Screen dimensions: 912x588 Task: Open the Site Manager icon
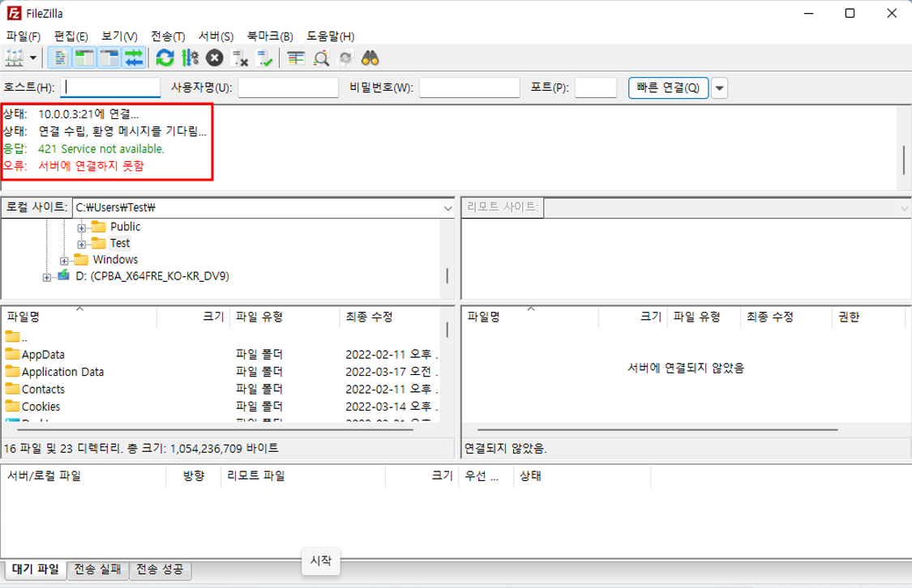tap(14, 58)
